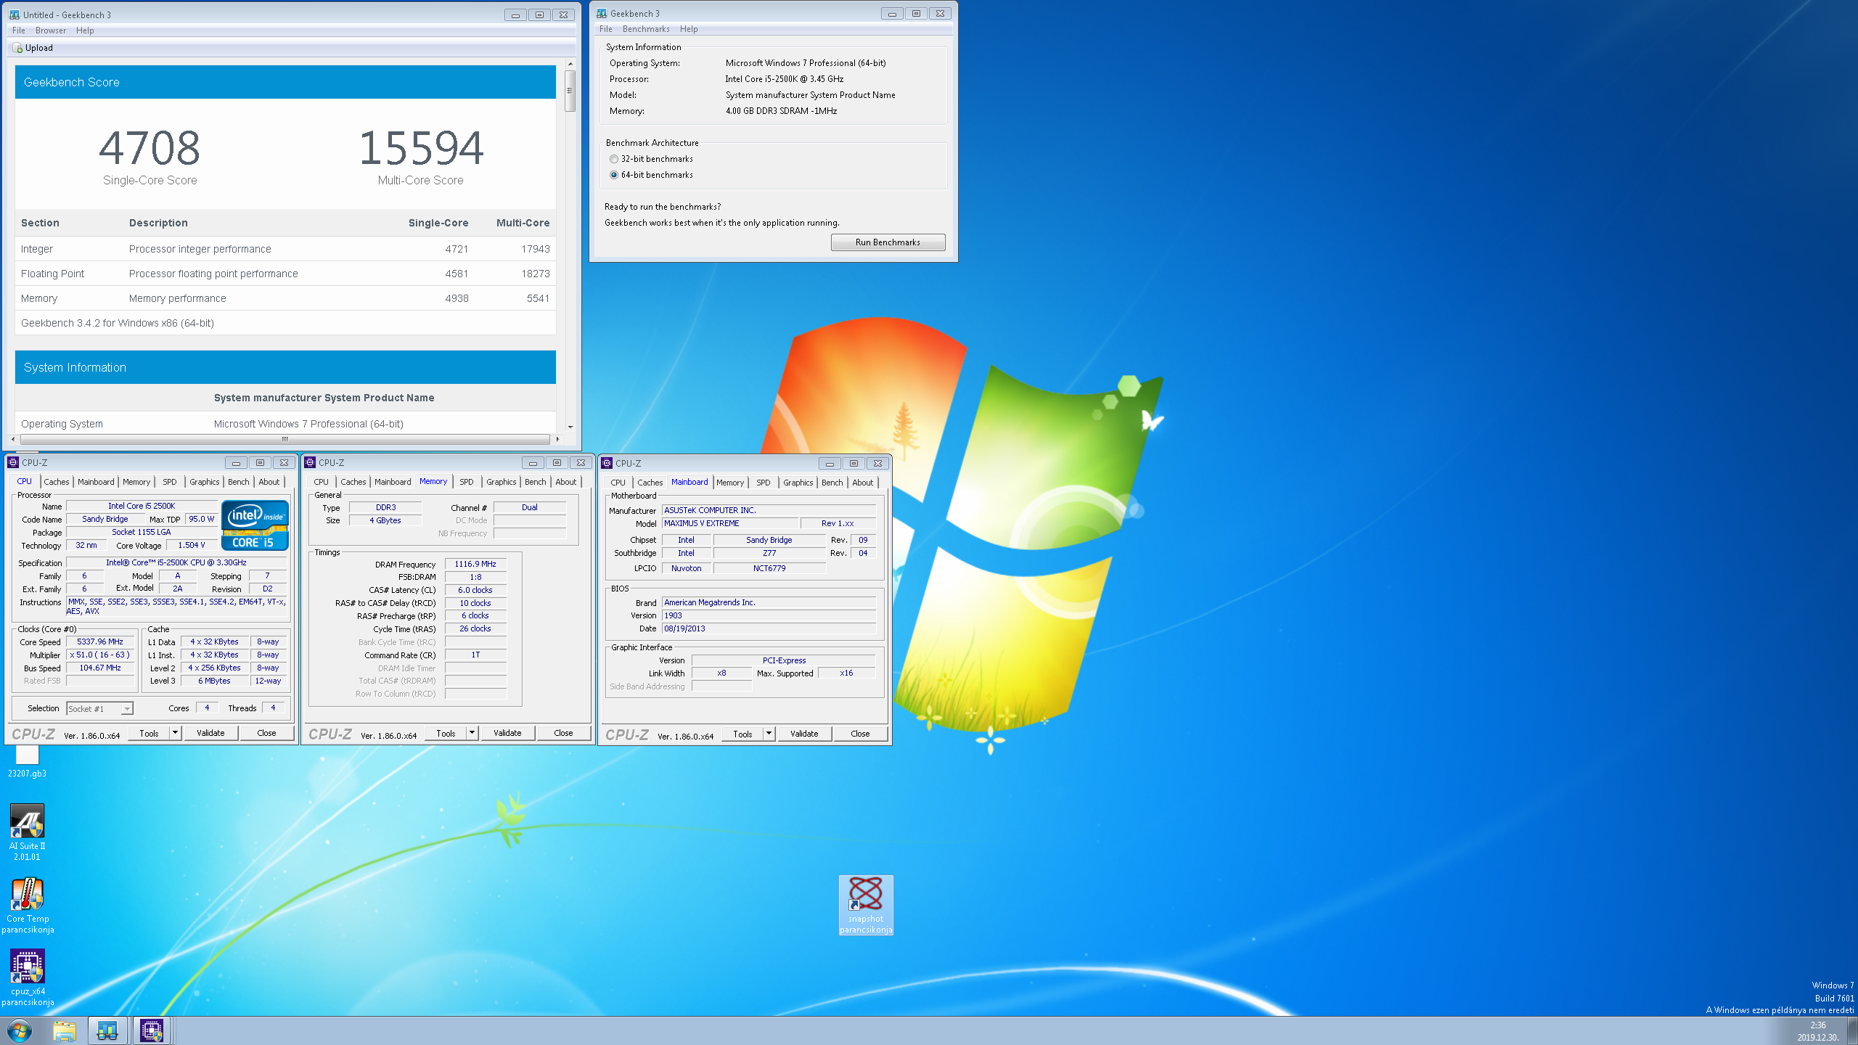1858x1045 pixels.
Task: Click Tools button in Memory CPU-Z window
Action: pos(446,733)
